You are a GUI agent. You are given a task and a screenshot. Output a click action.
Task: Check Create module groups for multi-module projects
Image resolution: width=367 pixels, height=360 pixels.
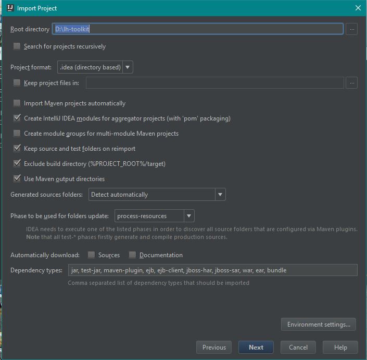(x=17, y=133)
